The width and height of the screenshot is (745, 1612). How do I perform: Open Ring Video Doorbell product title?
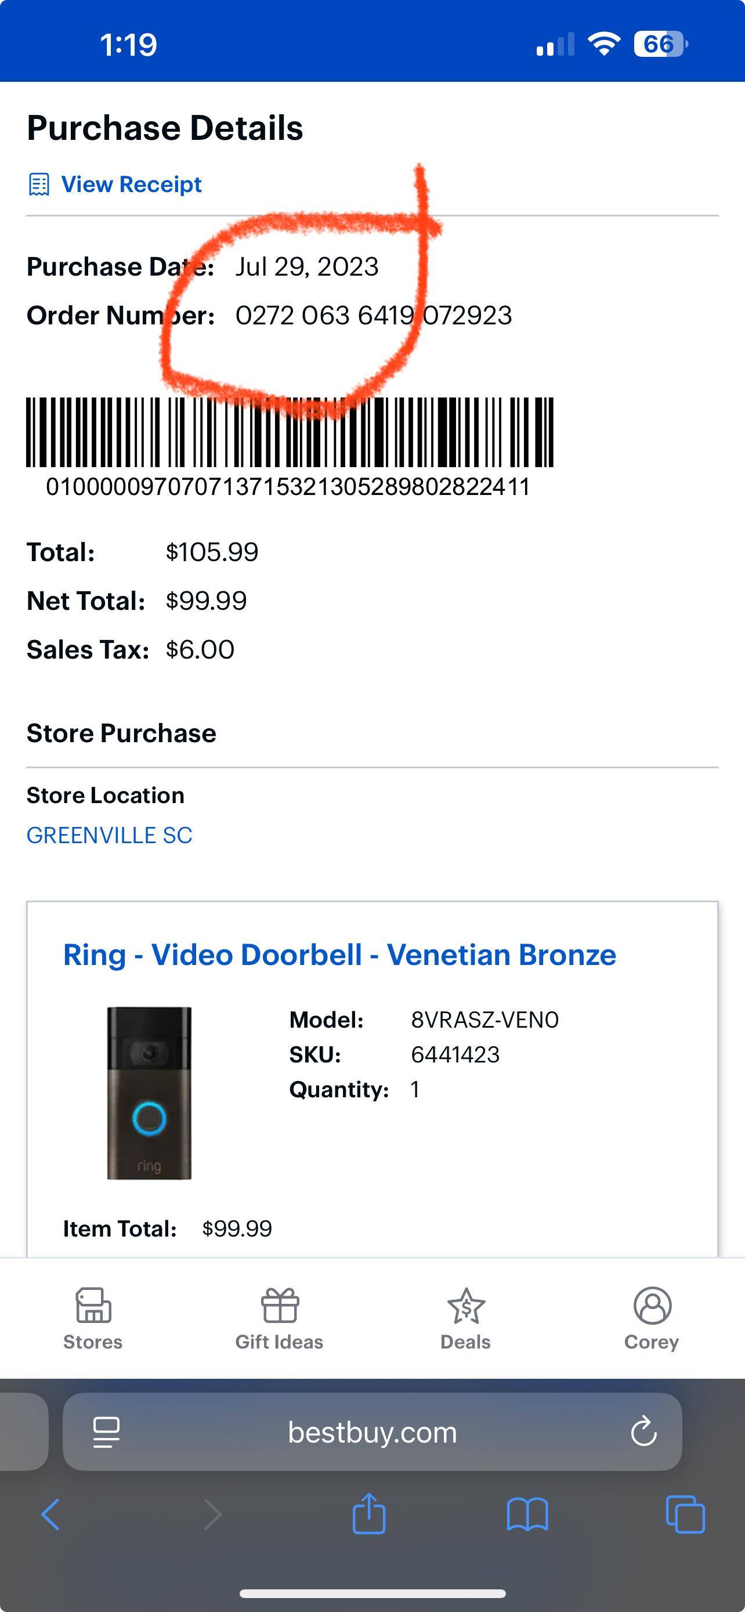(339, 955)
